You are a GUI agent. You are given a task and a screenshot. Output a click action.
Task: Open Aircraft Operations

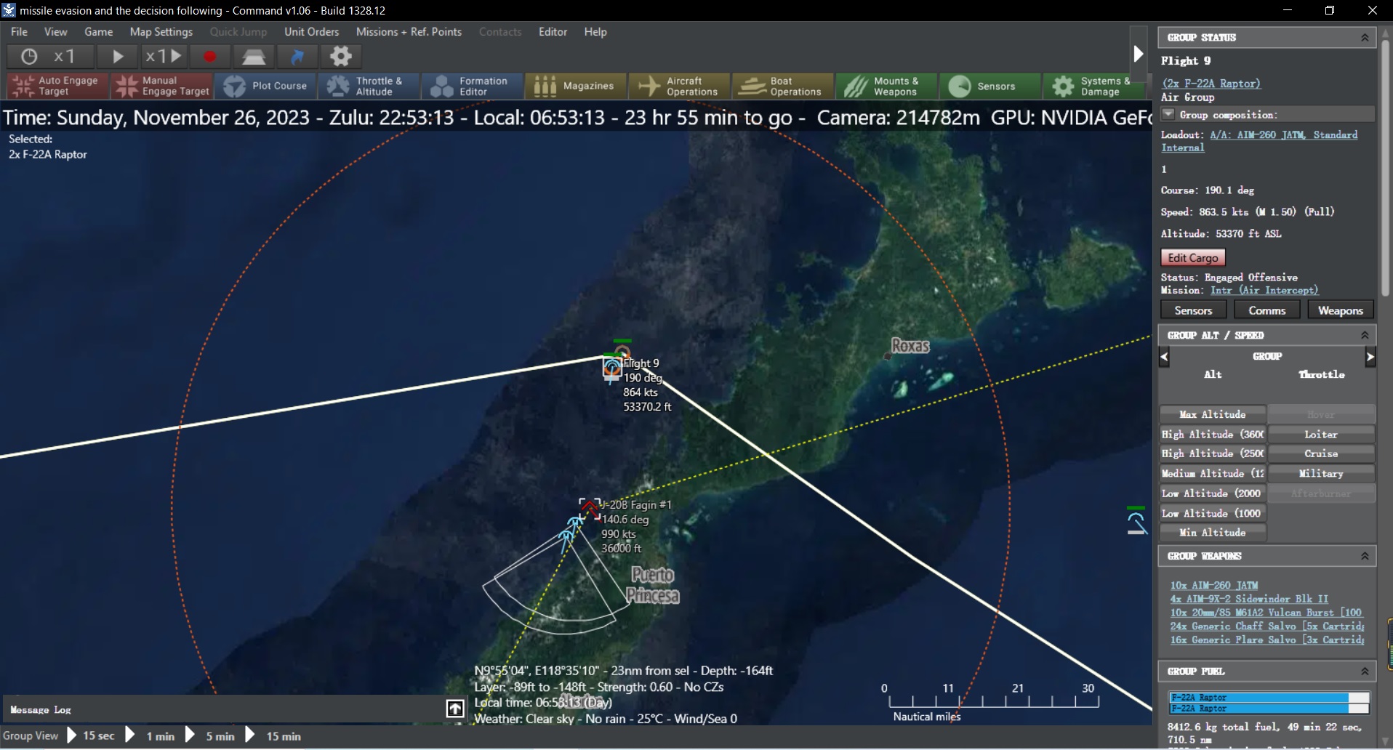click(679, 86)
